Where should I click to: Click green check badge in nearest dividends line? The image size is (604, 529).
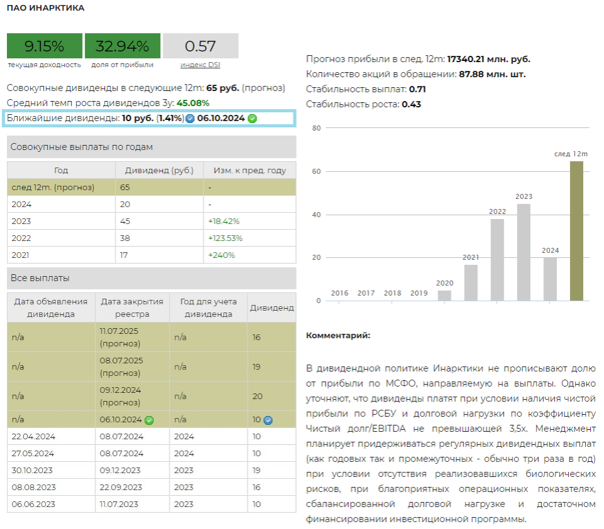(x=253, y=119)
